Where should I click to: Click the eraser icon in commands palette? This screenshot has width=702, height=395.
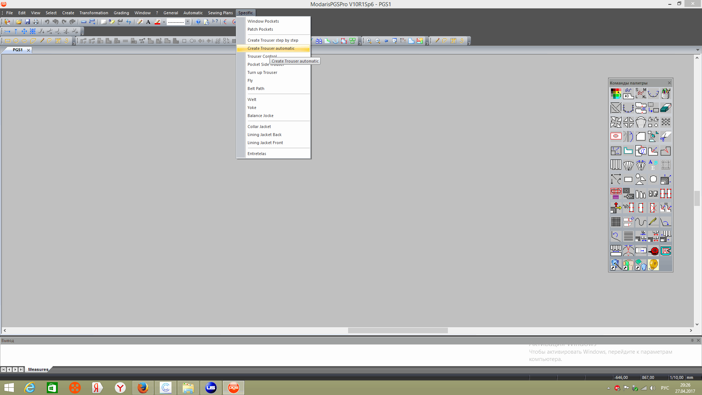(x=665, y=108)
